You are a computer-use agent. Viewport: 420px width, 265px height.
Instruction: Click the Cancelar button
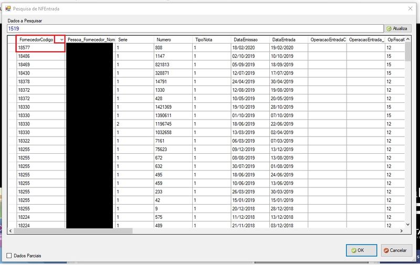click(396, 250)
